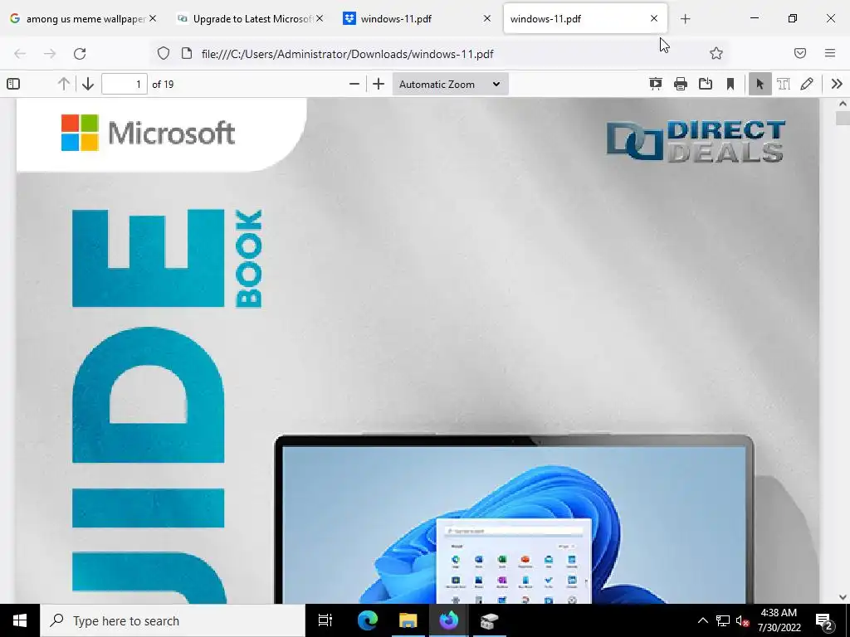
Task: Click the scrollbar up arrow
Action: click(843, 104)
